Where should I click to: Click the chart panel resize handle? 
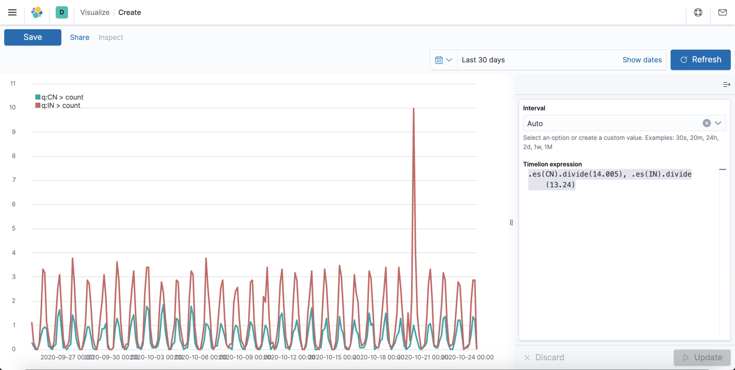tap(511, 222)
